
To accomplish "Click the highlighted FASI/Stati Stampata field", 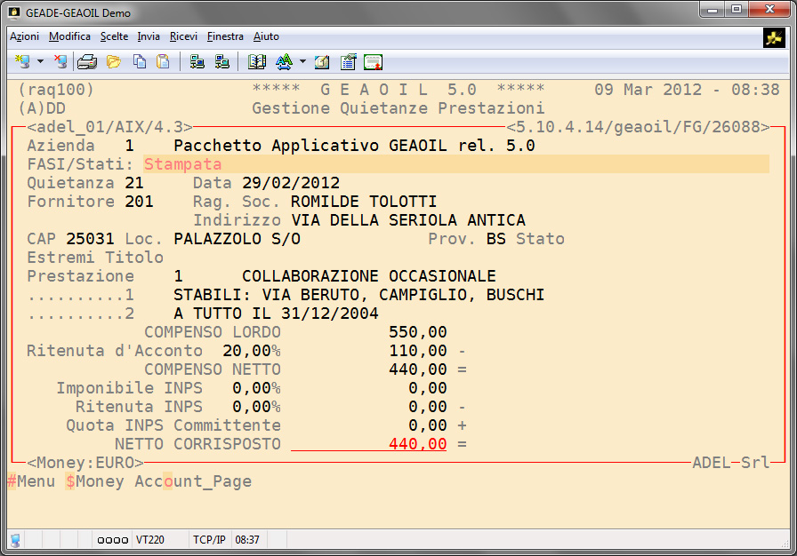I will (182, 164).
